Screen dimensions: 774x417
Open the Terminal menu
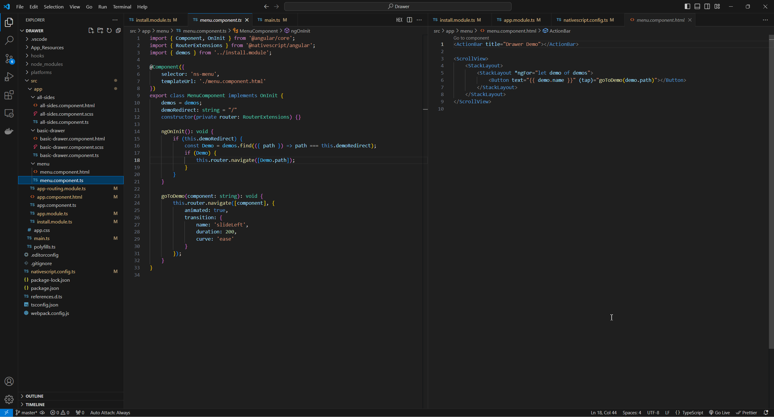[122, 6]
